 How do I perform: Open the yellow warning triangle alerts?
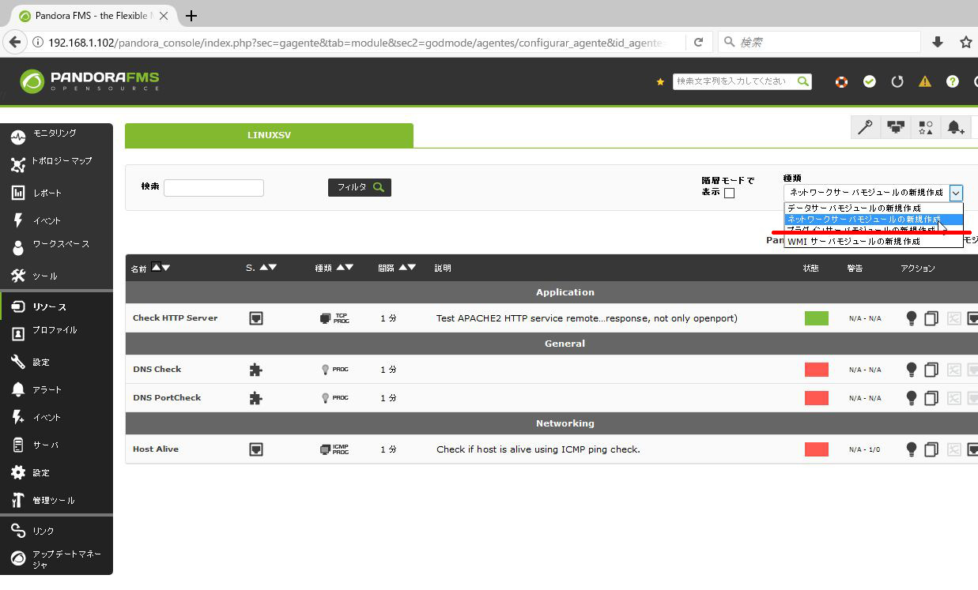[x=925, y=81]
